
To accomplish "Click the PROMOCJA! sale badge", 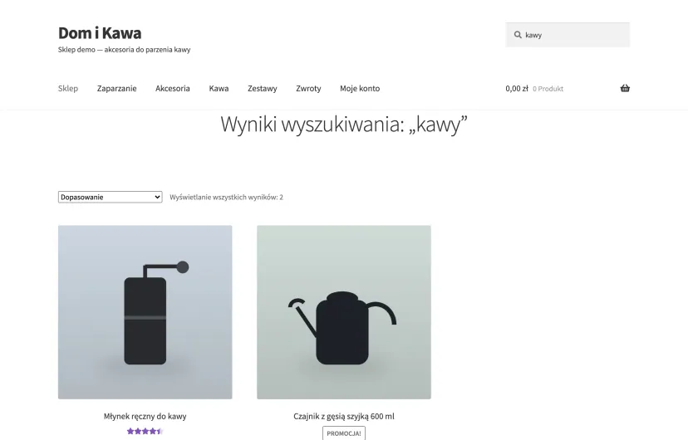I will (x=344, y=433).
